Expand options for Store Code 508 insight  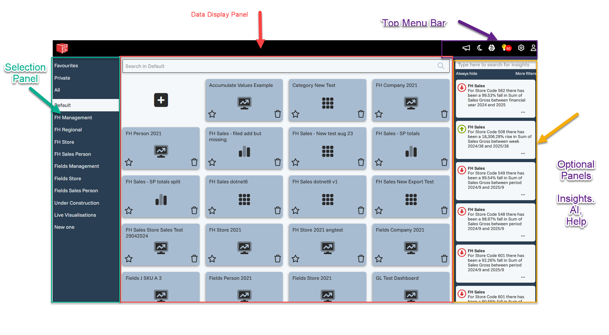click(523, 154)
